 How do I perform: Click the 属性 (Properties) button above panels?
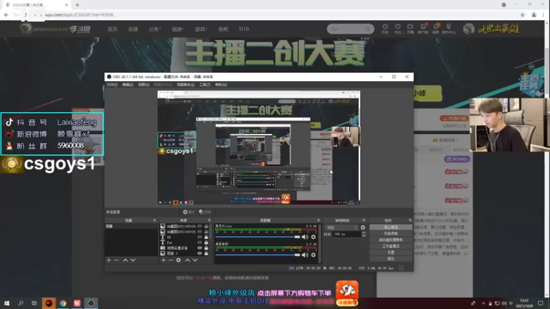[x=188, y=212]
